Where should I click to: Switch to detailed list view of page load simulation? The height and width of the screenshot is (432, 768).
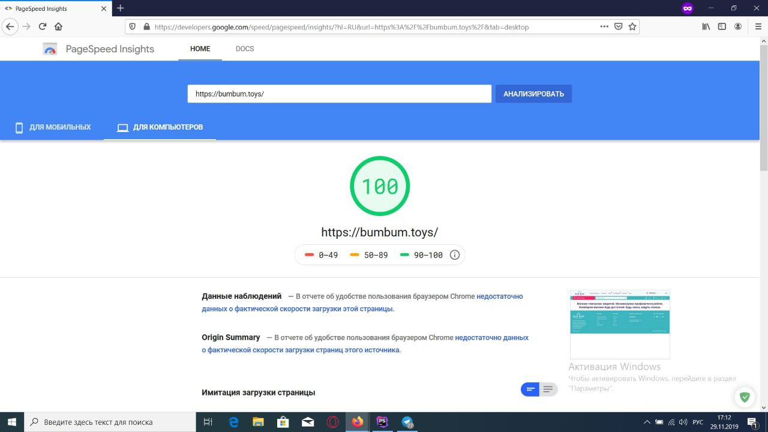point(547,389)
